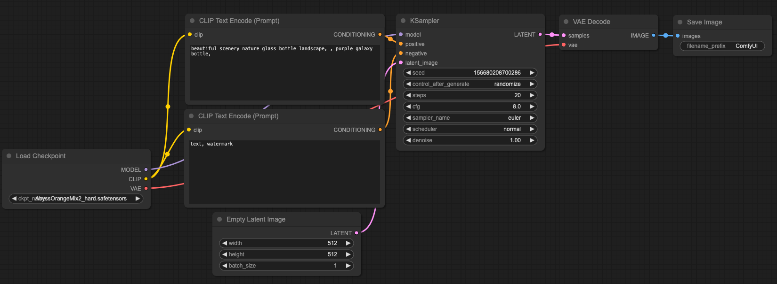The width and height of the screenshot is (777, 284).
Task: Click the Load Checkpoint node title
Action: click(40, 156)
